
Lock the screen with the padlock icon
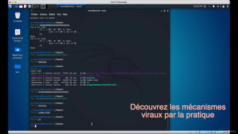(223, 6)
